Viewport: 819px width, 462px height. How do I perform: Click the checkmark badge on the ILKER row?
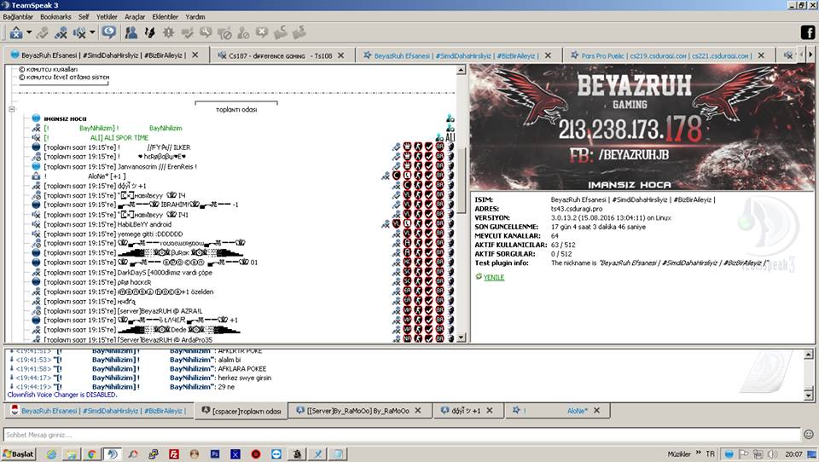click(x=429, y=147)
